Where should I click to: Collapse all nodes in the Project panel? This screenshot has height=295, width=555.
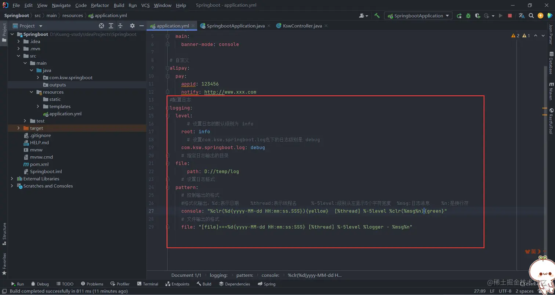click(x=120, y=26)
